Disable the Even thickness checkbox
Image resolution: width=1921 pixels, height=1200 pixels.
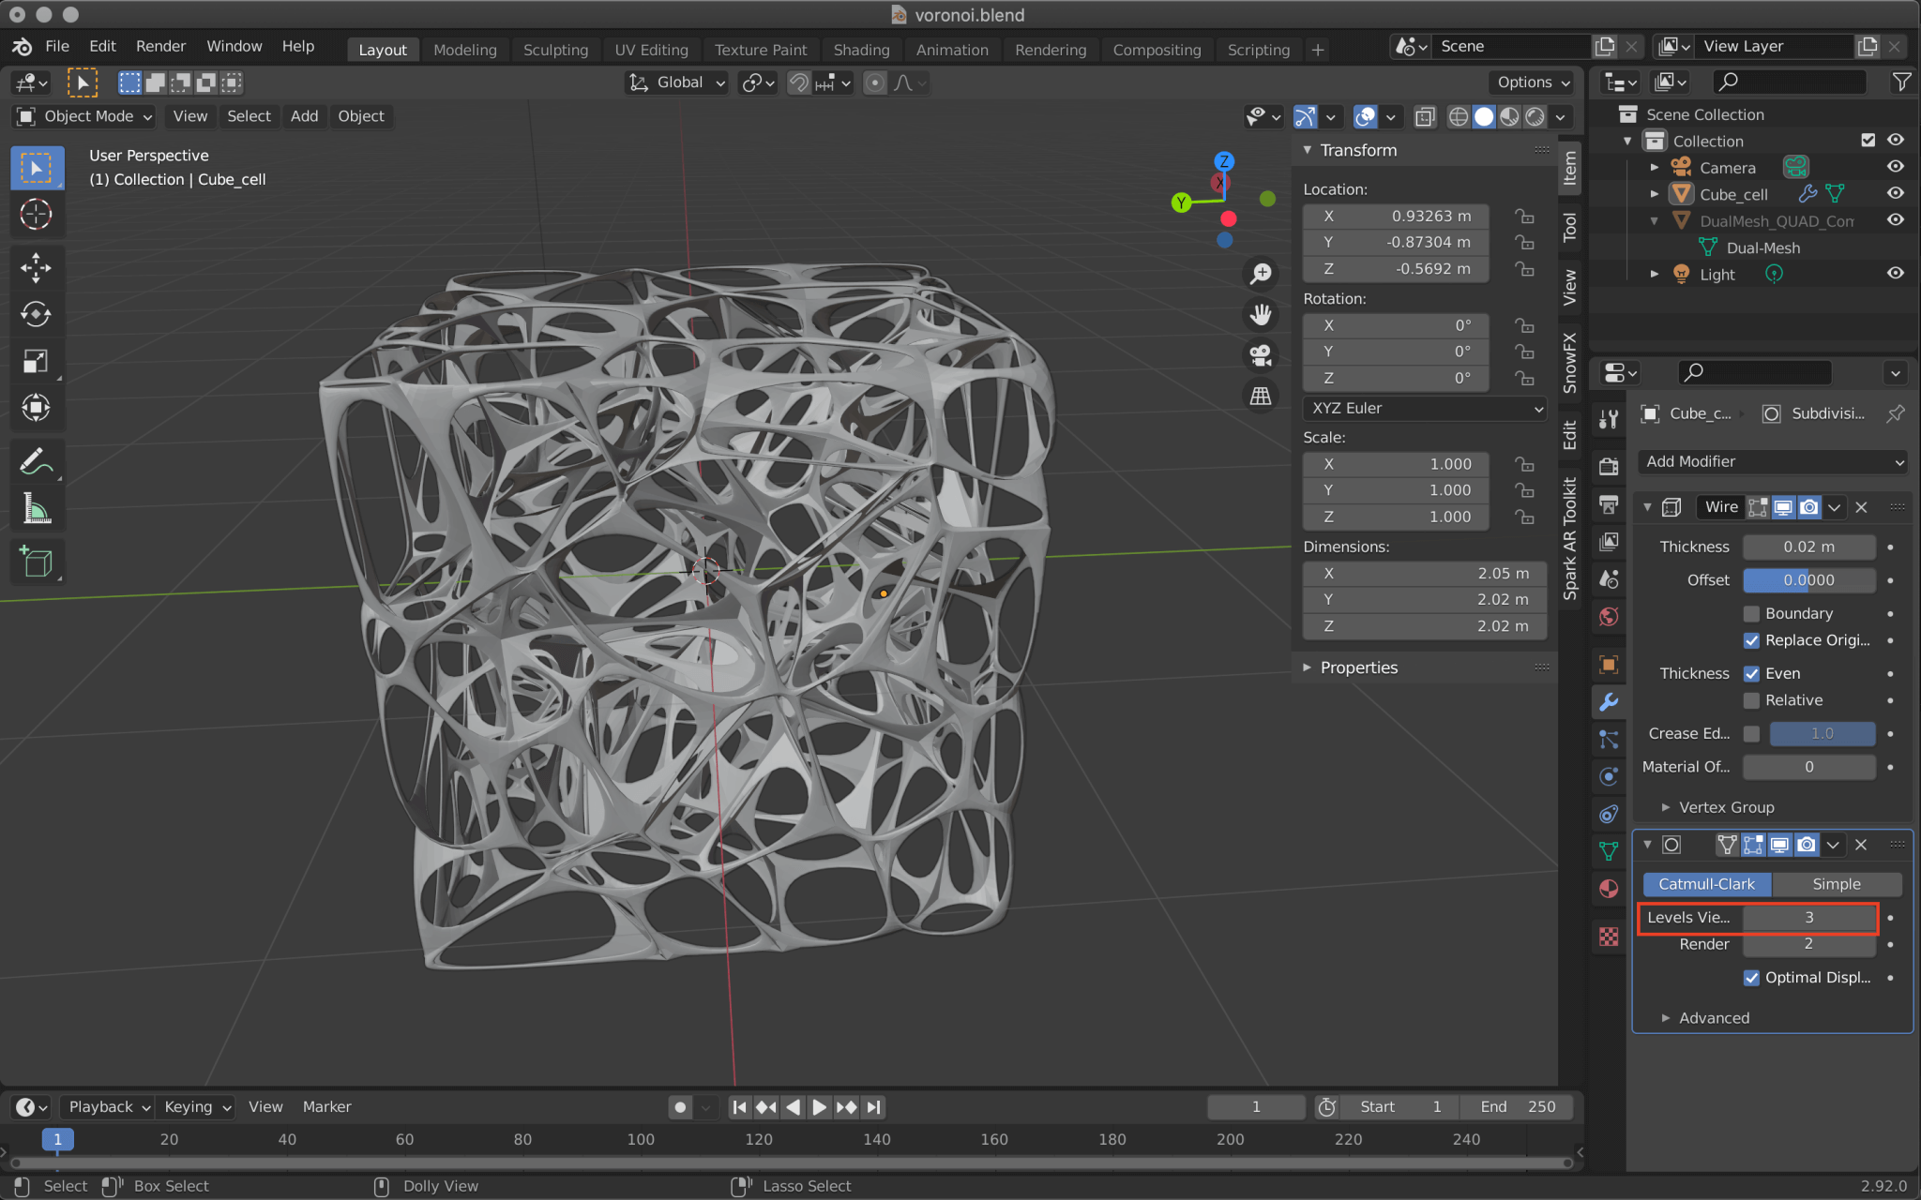[x=1751, y=673]
